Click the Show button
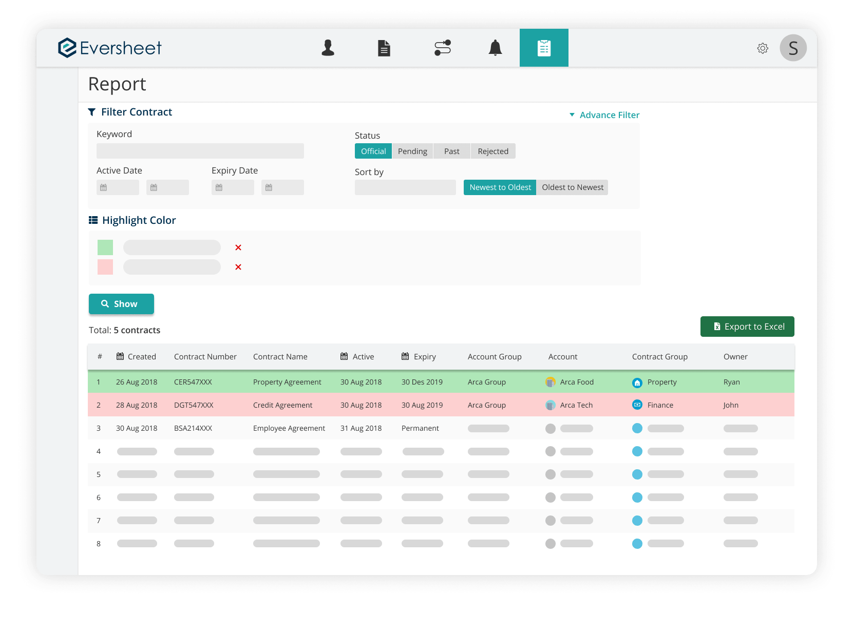Viewport: 853px width, 632px height. click(121, 304)
